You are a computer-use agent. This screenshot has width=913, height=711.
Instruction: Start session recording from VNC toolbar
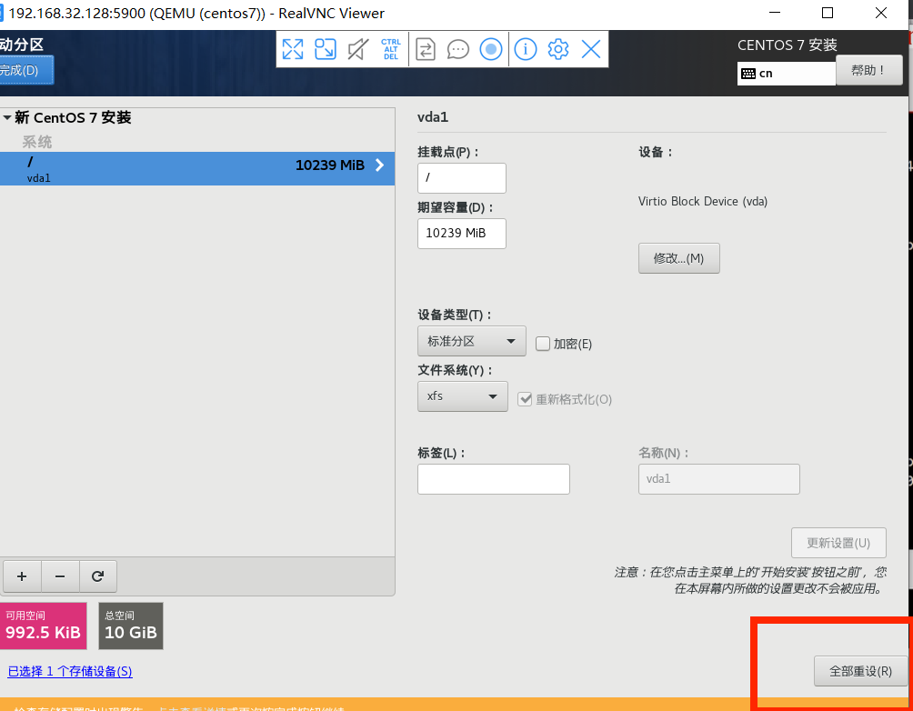click(491, 49)
